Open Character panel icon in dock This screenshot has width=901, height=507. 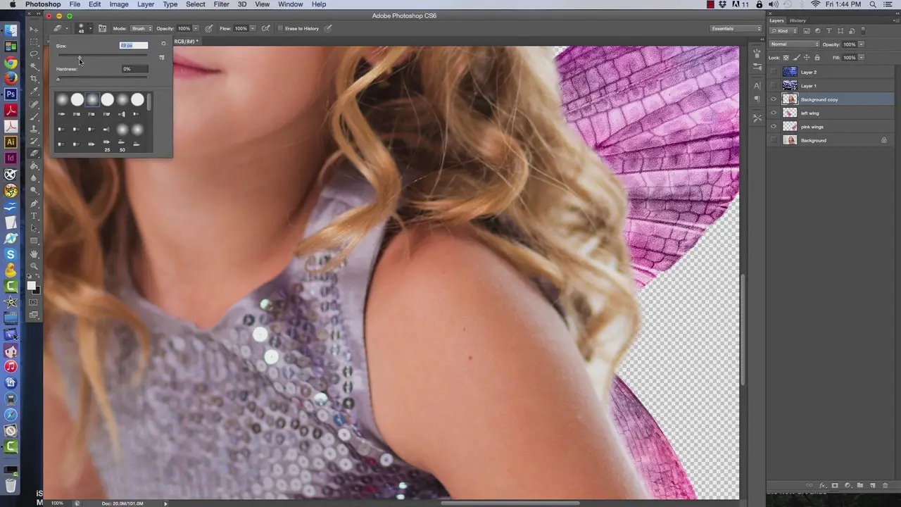757,85
